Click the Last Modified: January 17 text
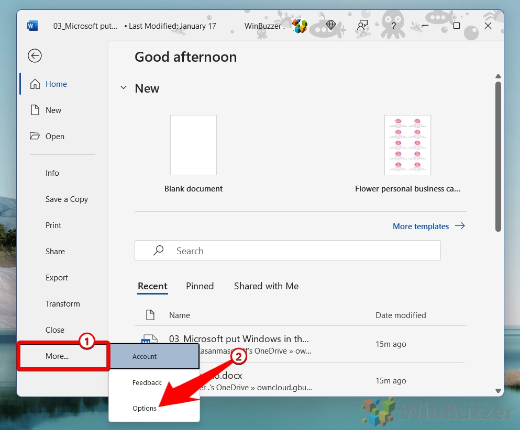 point(172,26)
